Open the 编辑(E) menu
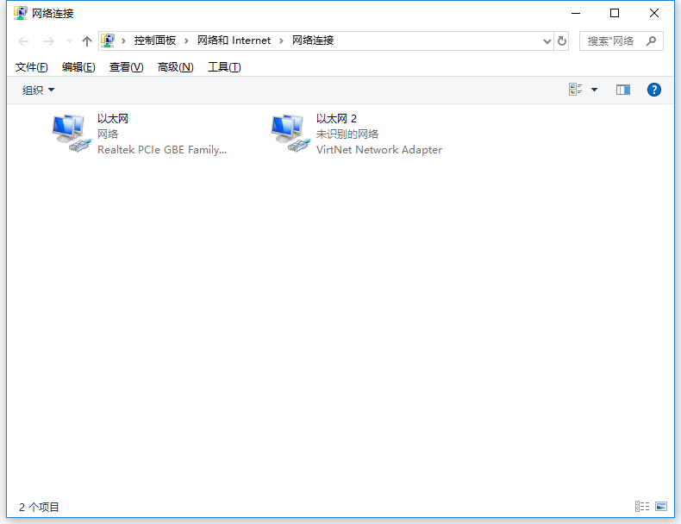The height and width of the screenshot is (524, 681). click(78, 67)
